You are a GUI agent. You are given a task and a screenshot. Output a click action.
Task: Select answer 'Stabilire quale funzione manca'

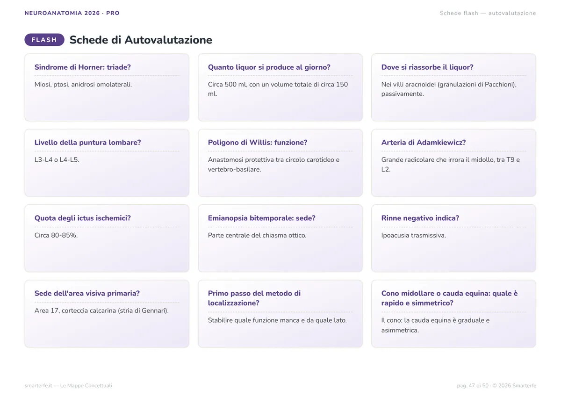pyautogui.click(x=277, y=320)
